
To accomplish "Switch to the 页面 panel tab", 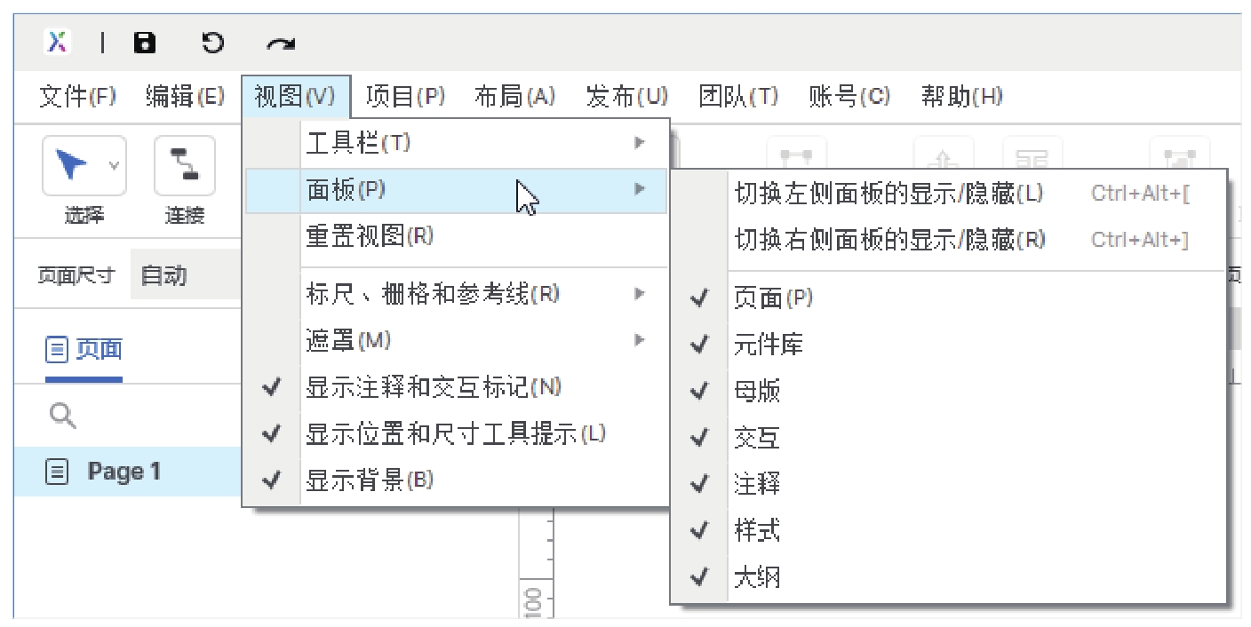I will tap(84, 350).
